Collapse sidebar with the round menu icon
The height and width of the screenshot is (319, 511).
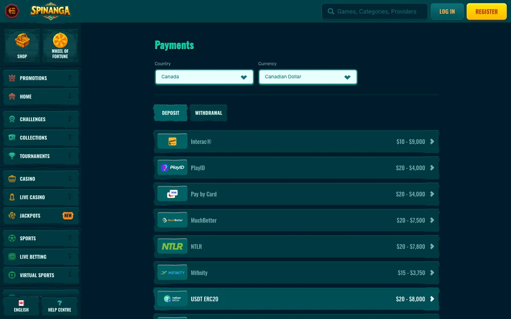click(x=12, y=11)
